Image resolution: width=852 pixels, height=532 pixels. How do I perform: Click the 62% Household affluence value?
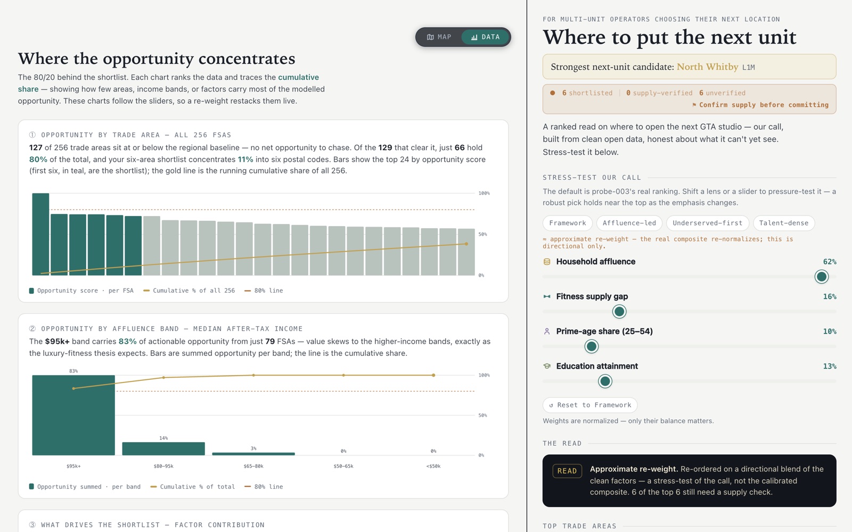(830, 262)
